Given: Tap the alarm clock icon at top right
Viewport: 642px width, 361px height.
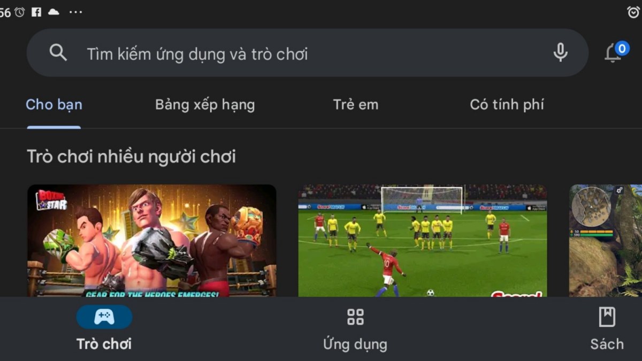Looking at the screenshot, I should (632, 12).
